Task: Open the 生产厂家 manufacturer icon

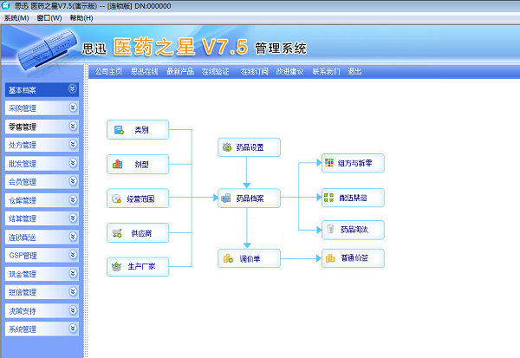Action: click(116, 266)
